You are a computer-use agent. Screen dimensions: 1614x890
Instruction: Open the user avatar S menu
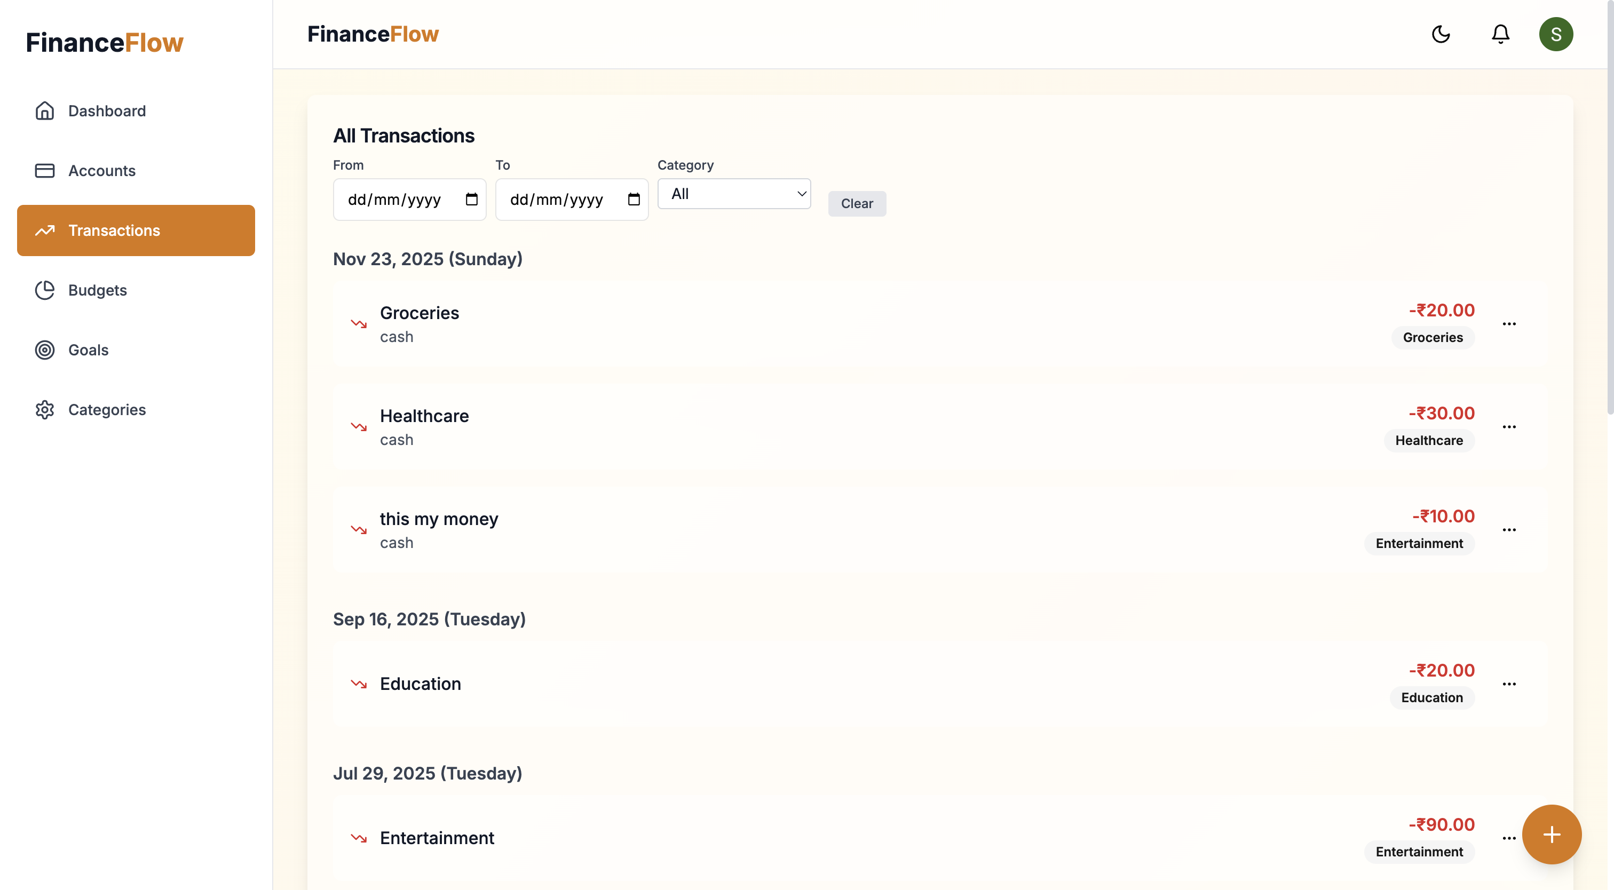pos(1555,34)
